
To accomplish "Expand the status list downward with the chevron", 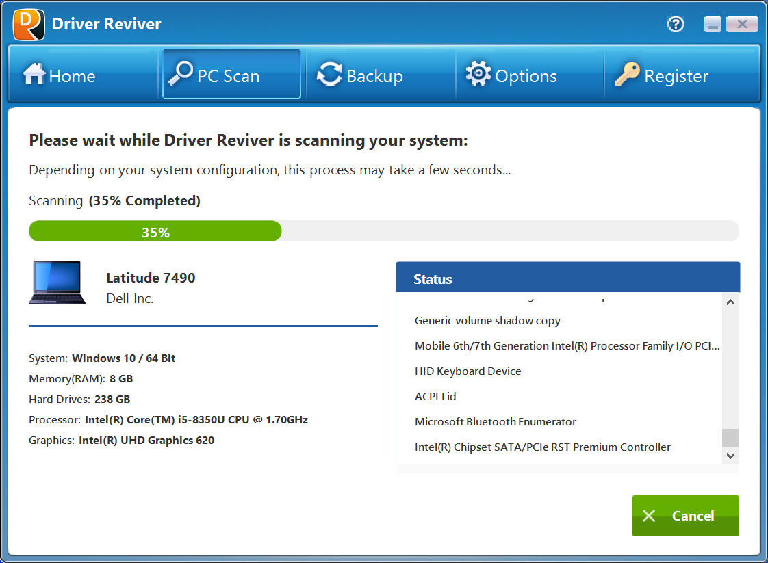I will coord(730,454).
